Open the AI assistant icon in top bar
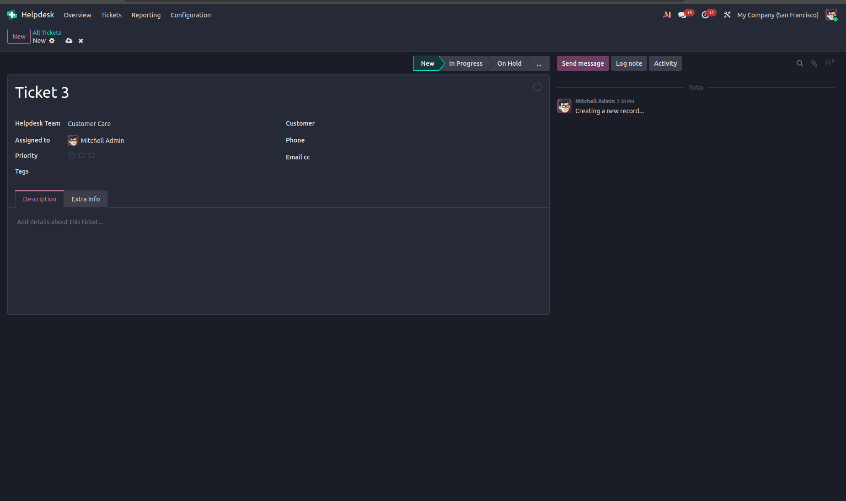The image size is (846, 501). [667, 15]
